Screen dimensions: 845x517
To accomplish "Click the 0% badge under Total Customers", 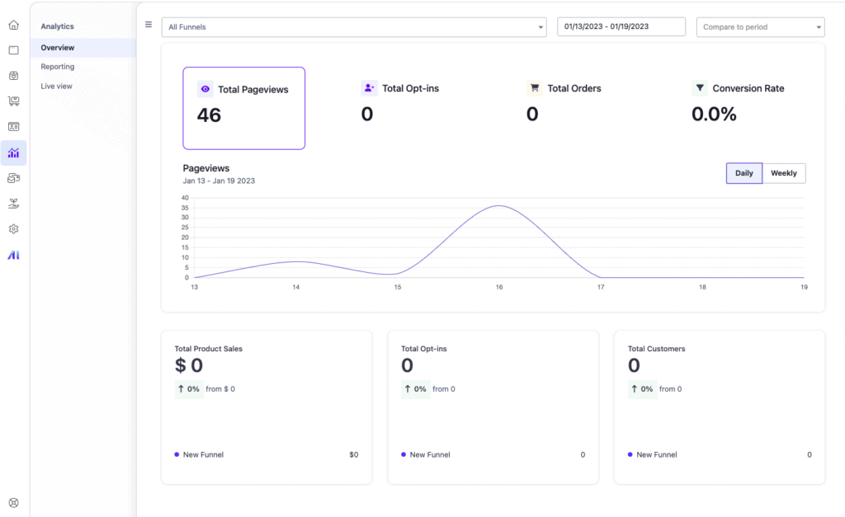I will [x=642, y=389].
